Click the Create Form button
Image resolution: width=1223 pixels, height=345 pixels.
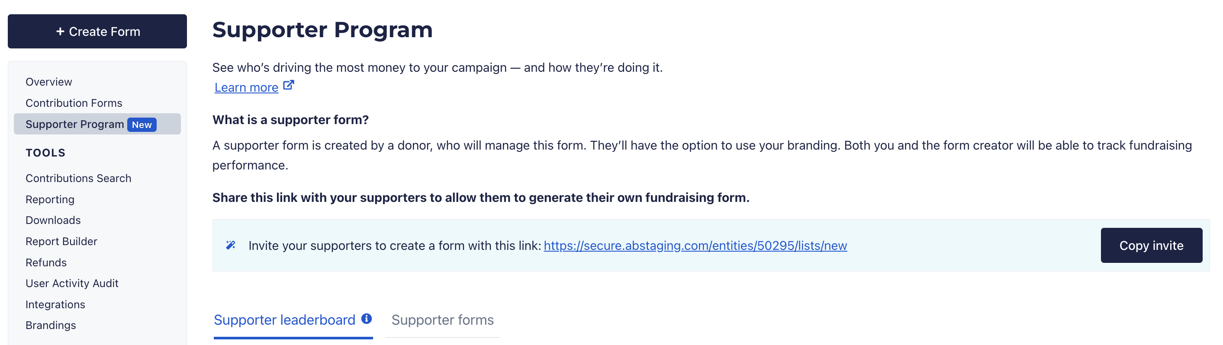(97, 31)
